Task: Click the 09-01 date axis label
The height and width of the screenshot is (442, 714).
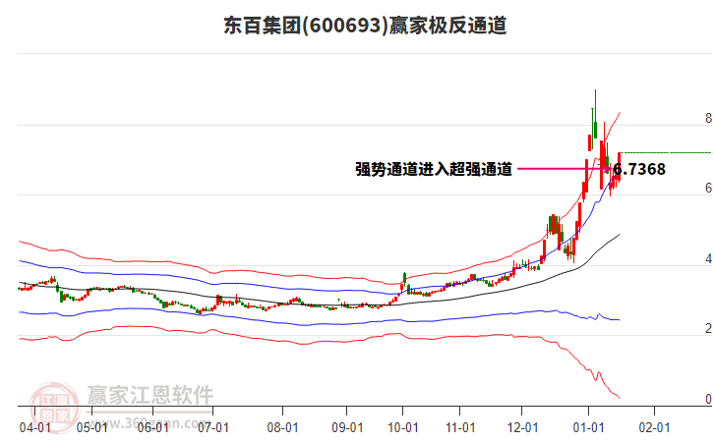Action: point(347,427)
